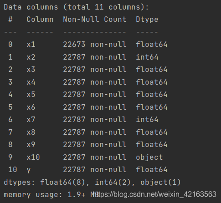
Task: Click the memory usage line
Action: pyautogui.click(x=51, y=195)
